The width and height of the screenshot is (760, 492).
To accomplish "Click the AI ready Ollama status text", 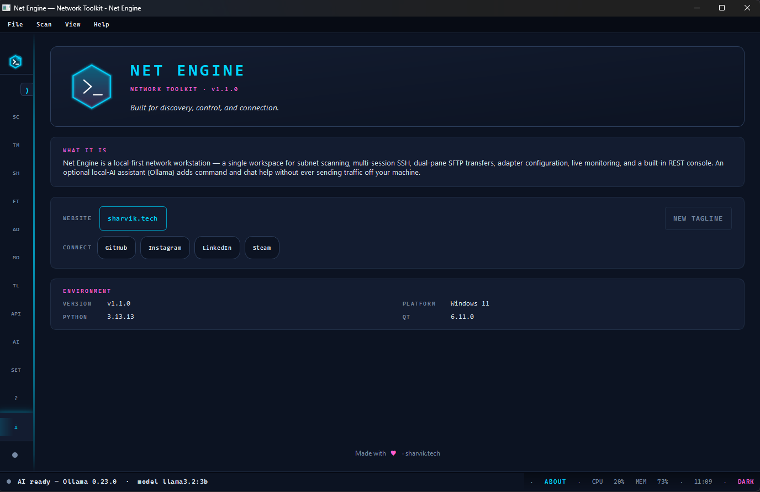I will tap(67, 482).
